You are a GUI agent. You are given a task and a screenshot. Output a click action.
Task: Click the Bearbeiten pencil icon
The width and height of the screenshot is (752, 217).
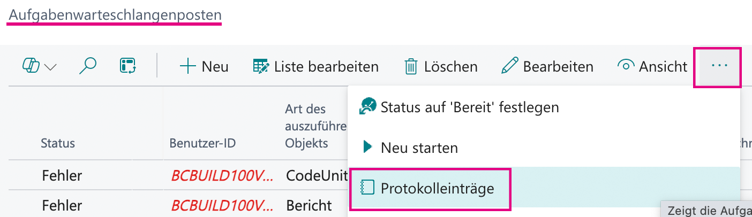(509, 66)
